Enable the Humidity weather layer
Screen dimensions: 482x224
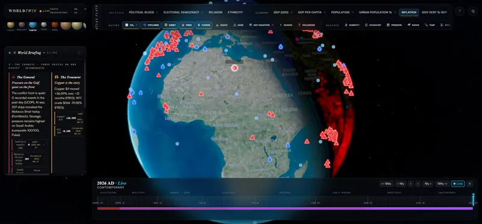click(x=352, y=25)
